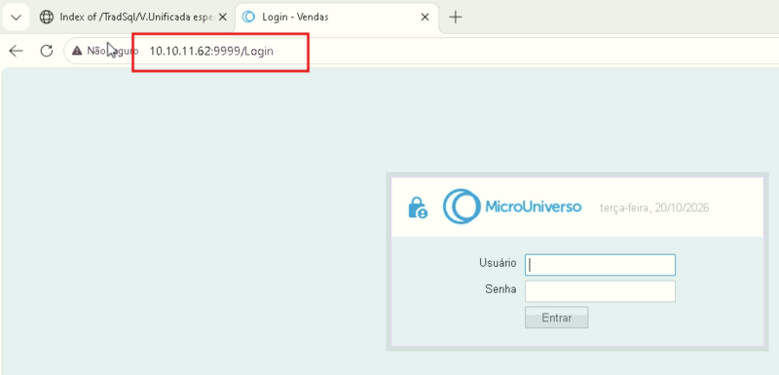Click the Usuário label text

498,263
